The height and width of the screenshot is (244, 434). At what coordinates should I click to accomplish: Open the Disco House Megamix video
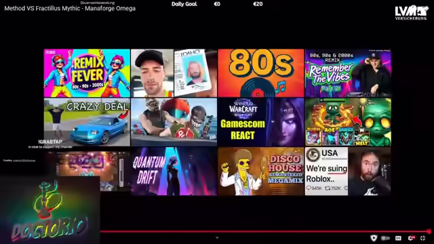coord(260,171)
